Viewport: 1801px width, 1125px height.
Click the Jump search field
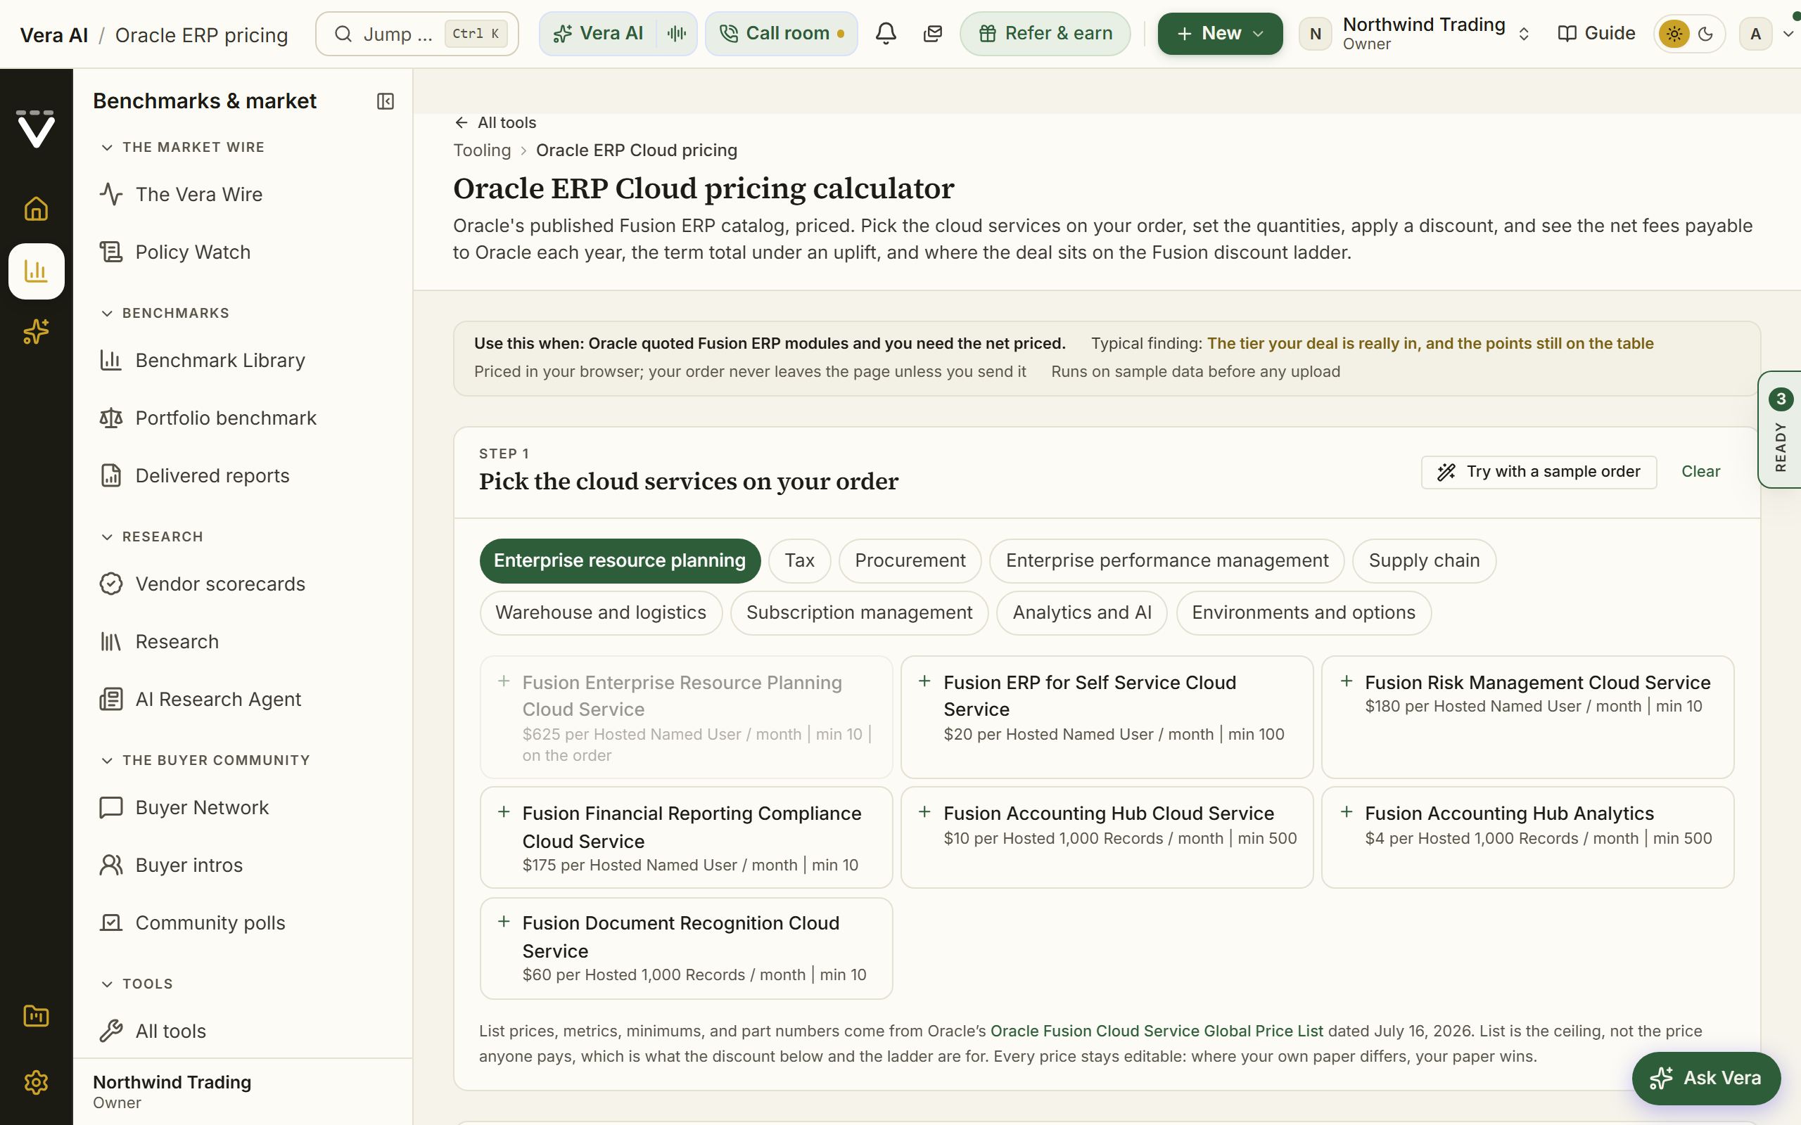(416, 34)
